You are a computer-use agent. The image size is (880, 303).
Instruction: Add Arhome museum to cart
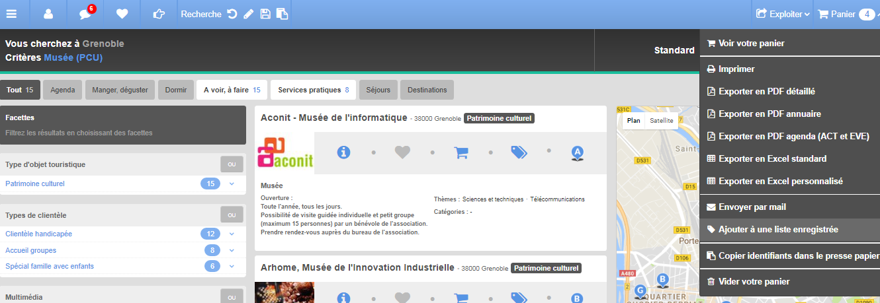tap(461, 298)
